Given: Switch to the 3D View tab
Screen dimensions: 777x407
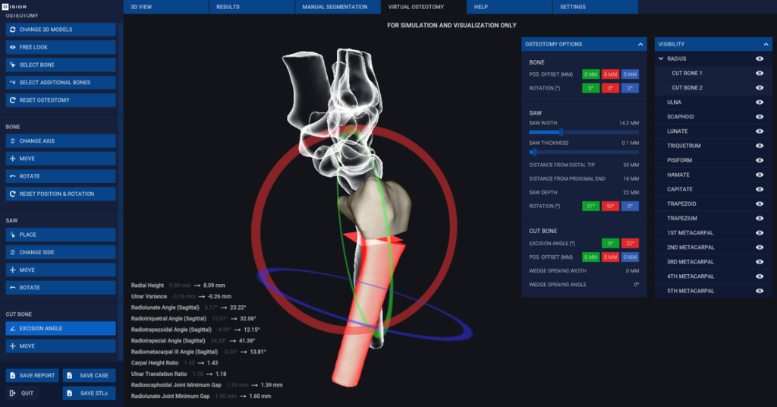Looking at the screenshot, I should coord(166,7).
